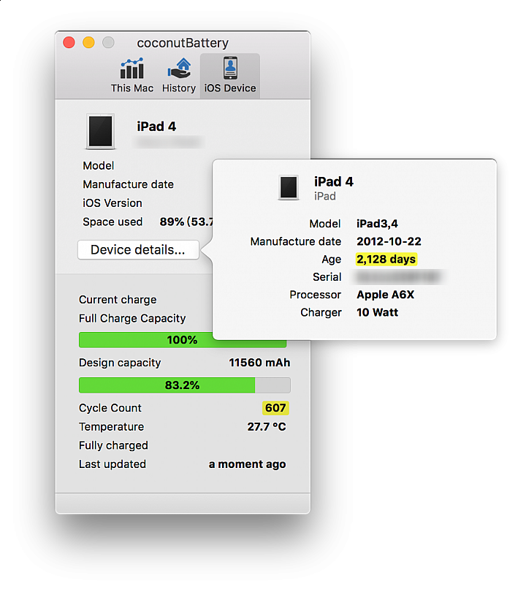
Task: Click the iPad icon in details popover
Action: [x=289, y=187]
